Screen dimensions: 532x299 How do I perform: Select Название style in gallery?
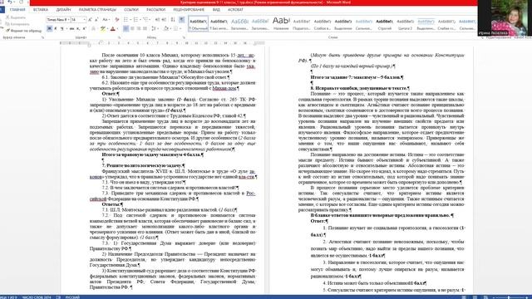click(281, 24)
